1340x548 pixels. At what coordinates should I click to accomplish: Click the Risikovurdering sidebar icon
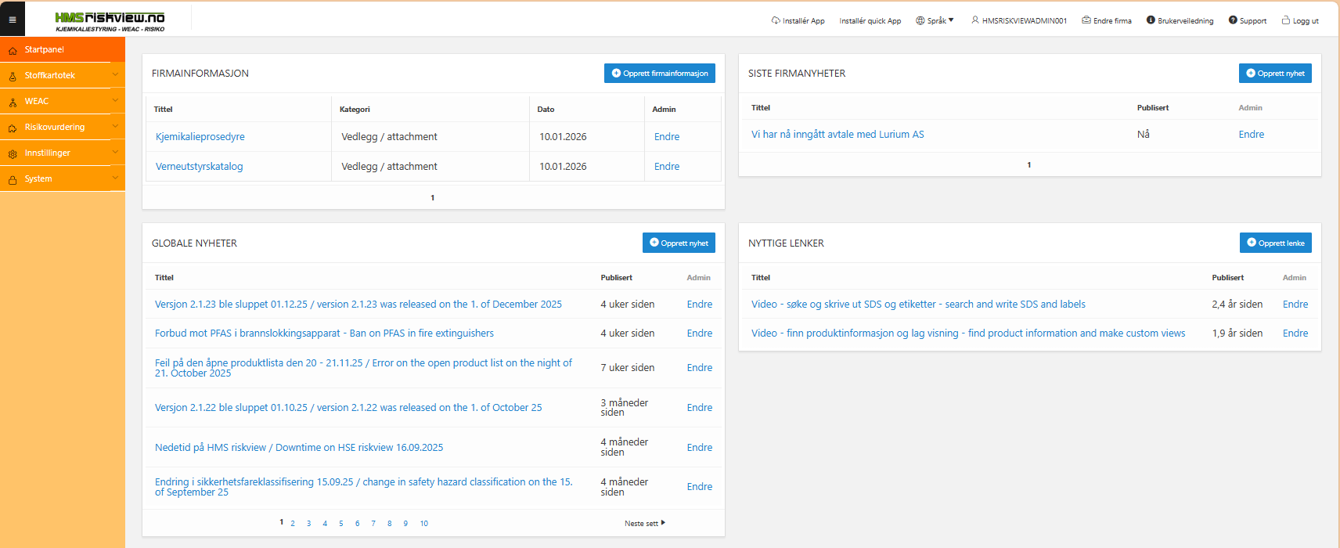pyautogui.click(x=13, y=128)
